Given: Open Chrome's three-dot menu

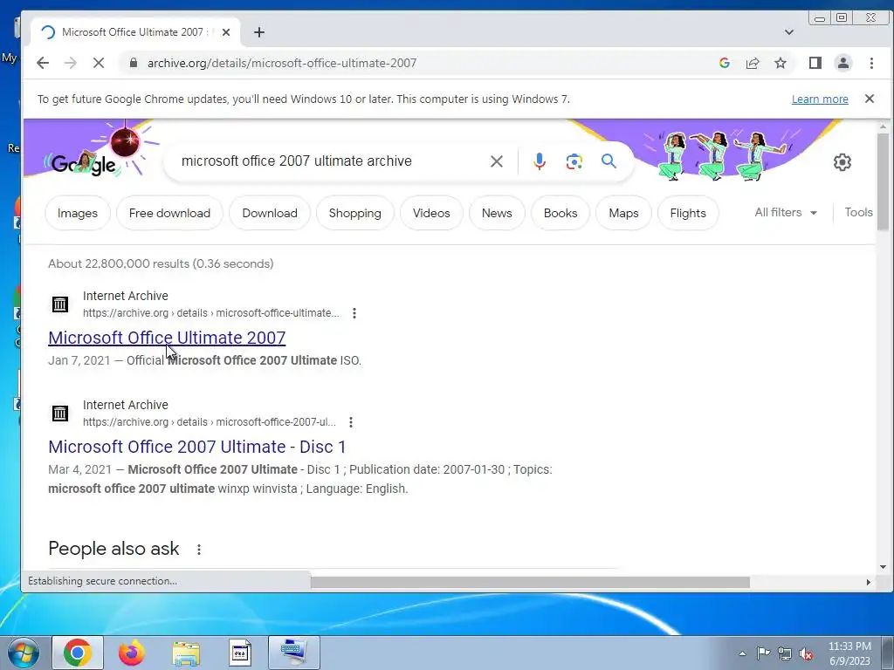Looking at the screenshot, I should 871,63.
